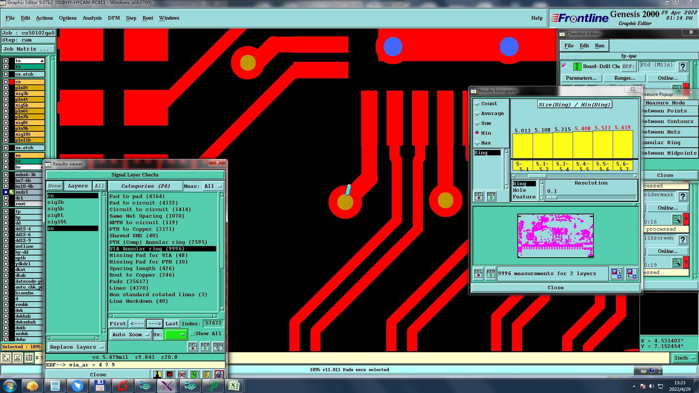
Task: Open the Actions menu
Action: point(44,18)
